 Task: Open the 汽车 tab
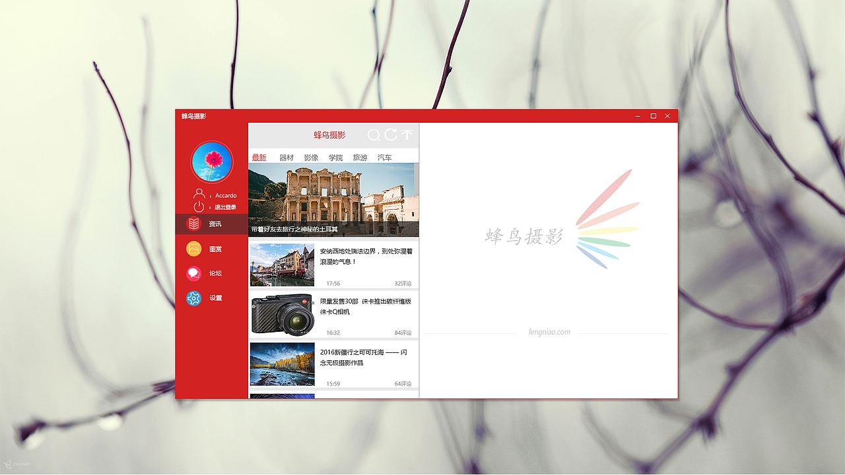point(384,158)
